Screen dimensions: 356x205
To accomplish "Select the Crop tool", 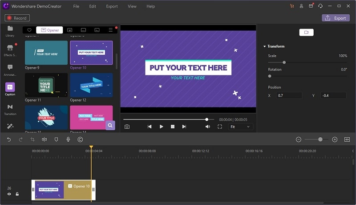I will (32, 139).
